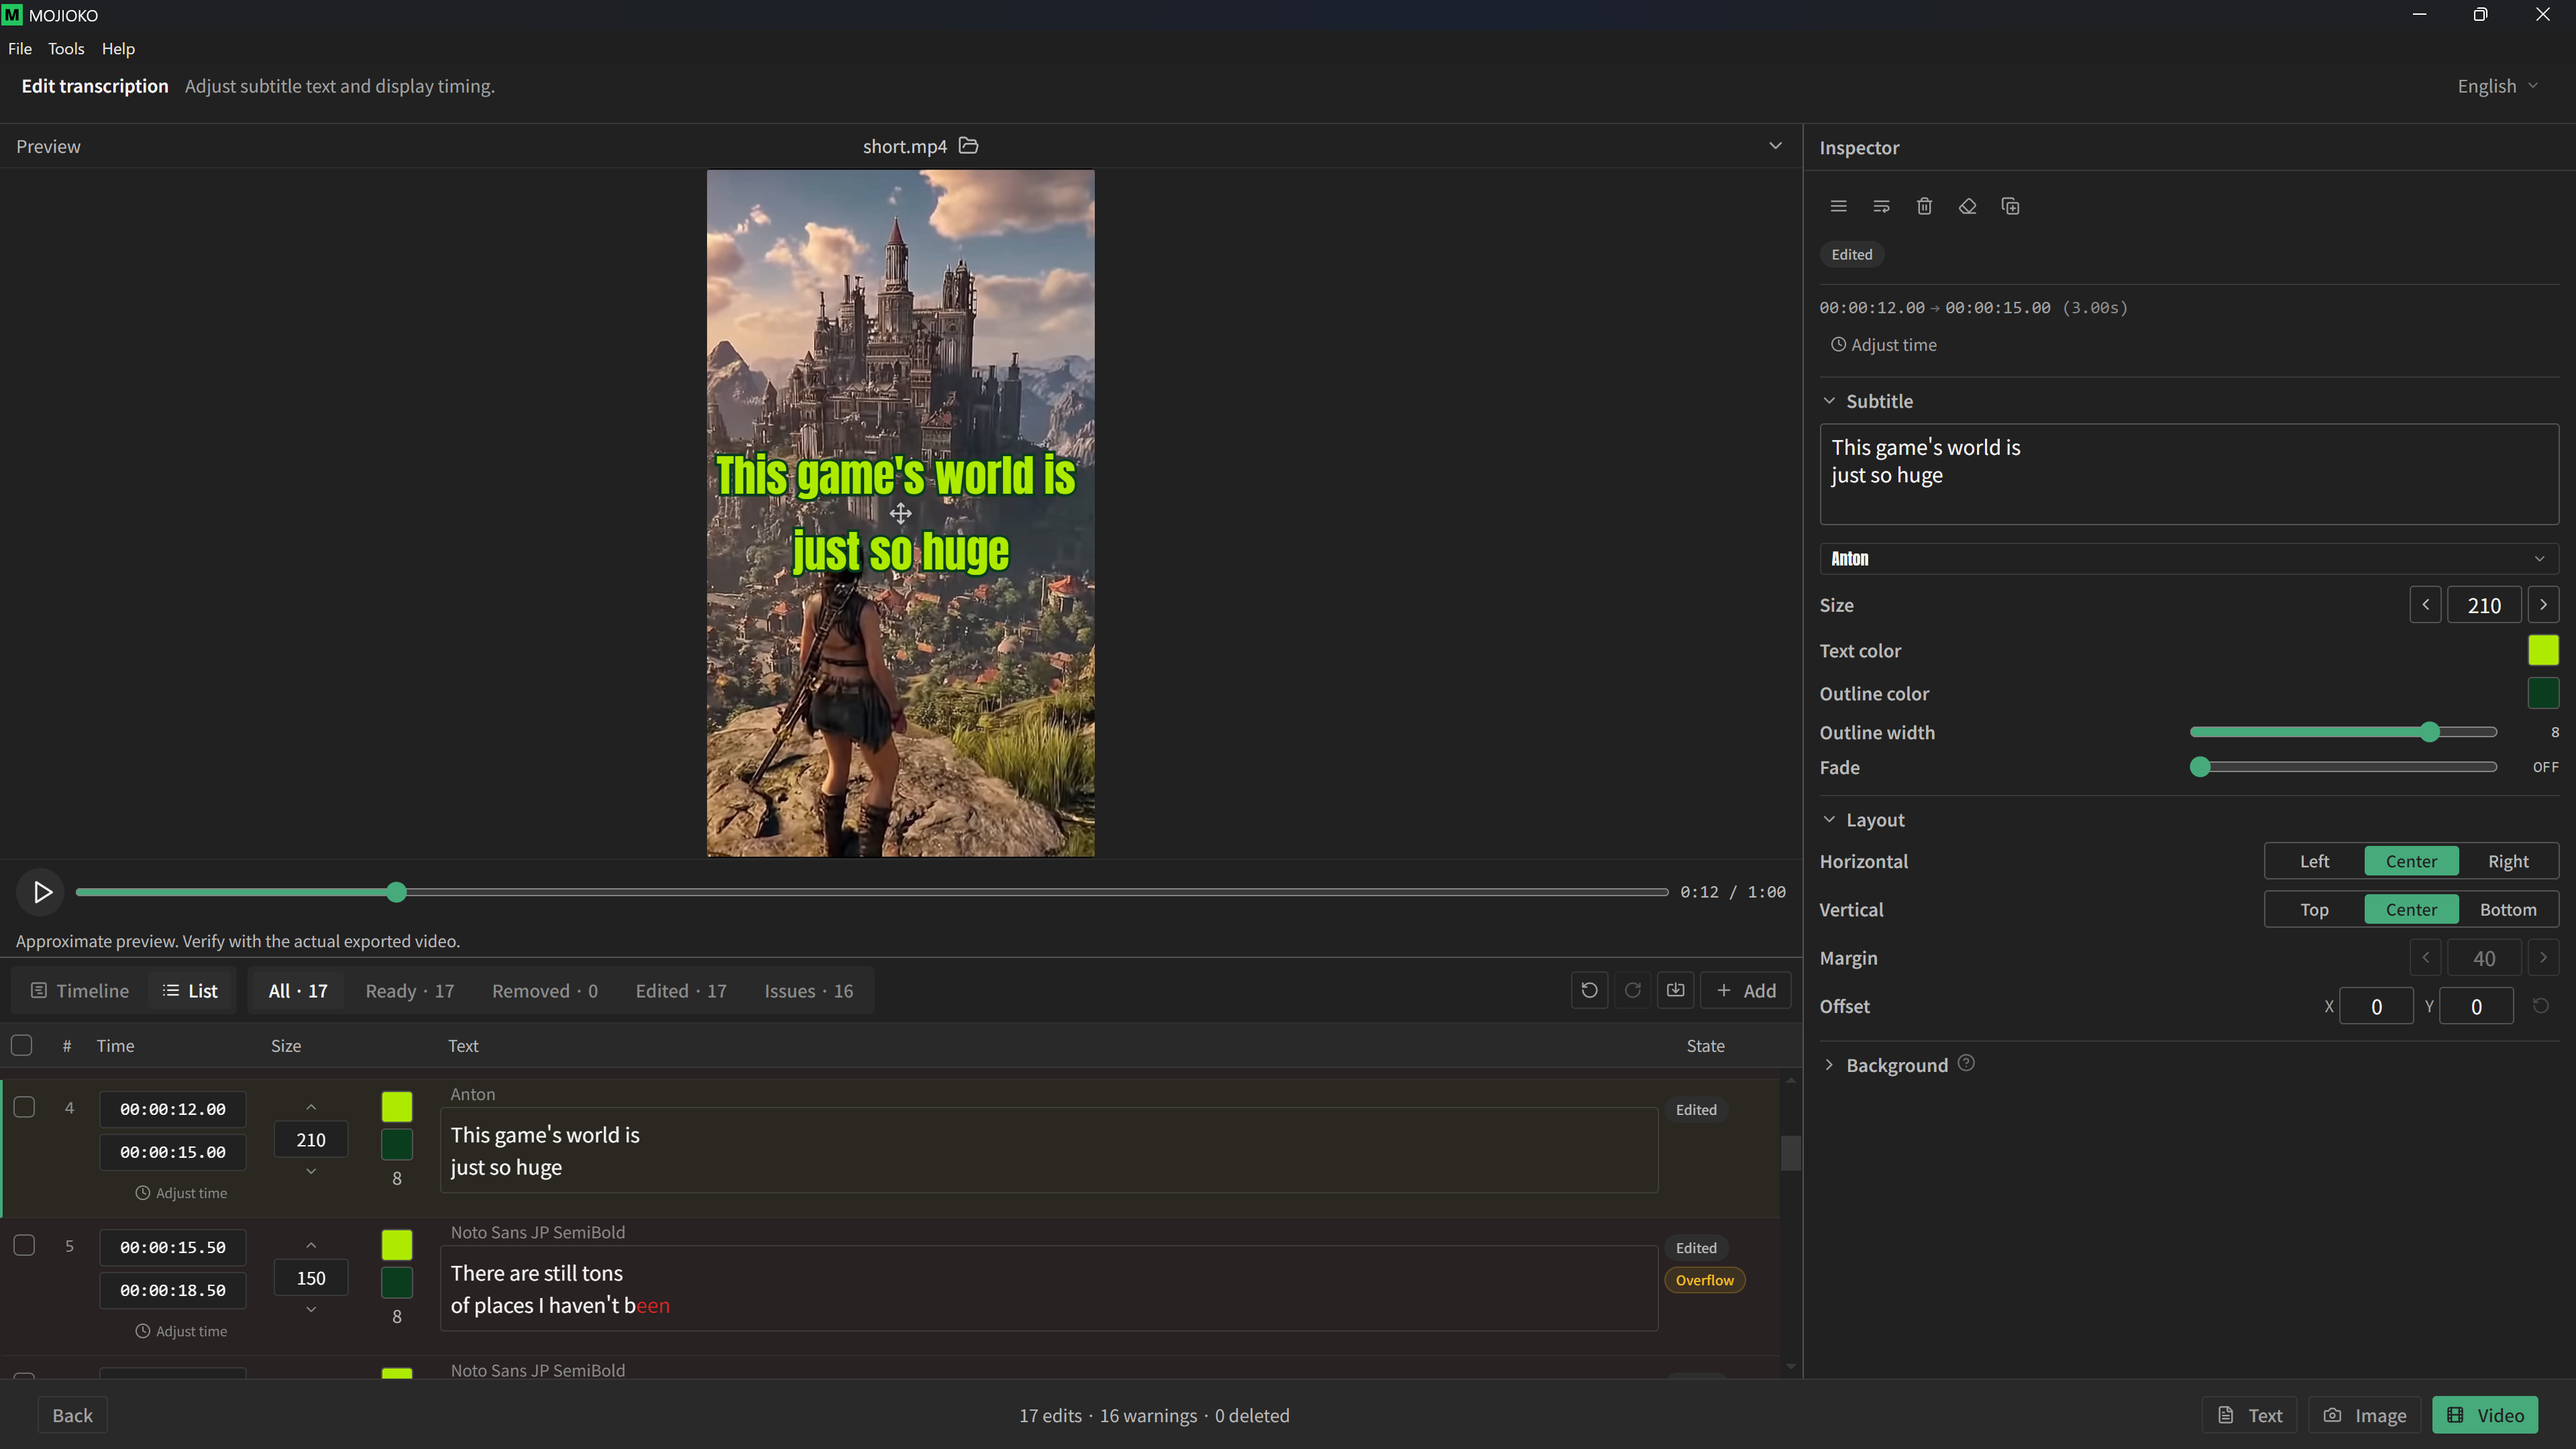
Task: Open the English language dropdown
Action: click(x=2497, y=86)
